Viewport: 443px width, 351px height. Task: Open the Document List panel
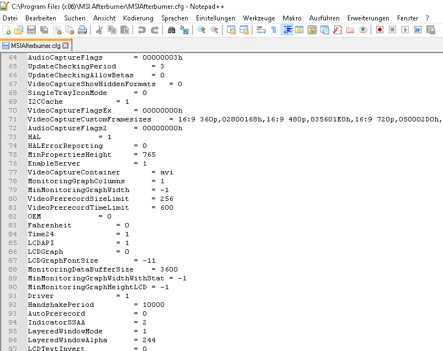click(x=325, y=30)
